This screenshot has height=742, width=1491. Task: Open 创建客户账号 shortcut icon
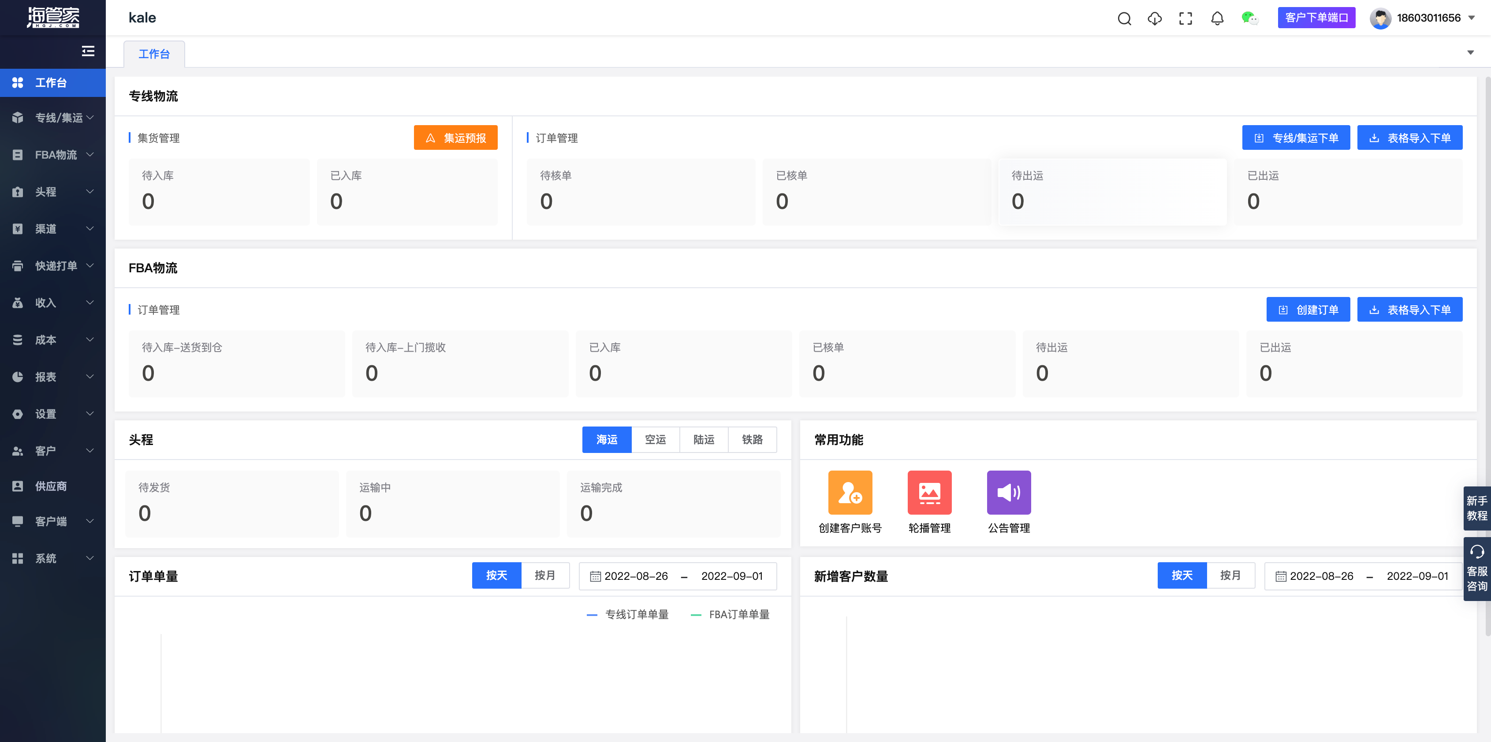pos(850,492)
